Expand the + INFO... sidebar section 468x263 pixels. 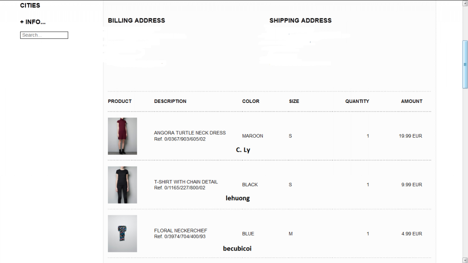click(x=33, y=22)
